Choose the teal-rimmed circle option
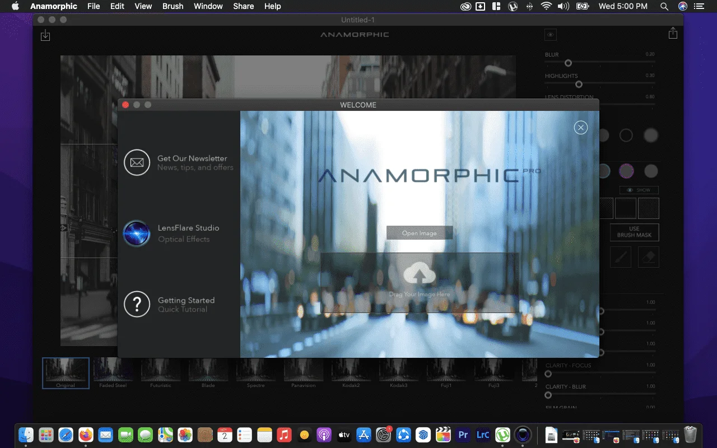This screenshot has width=717, height=448. pos(604,171)
